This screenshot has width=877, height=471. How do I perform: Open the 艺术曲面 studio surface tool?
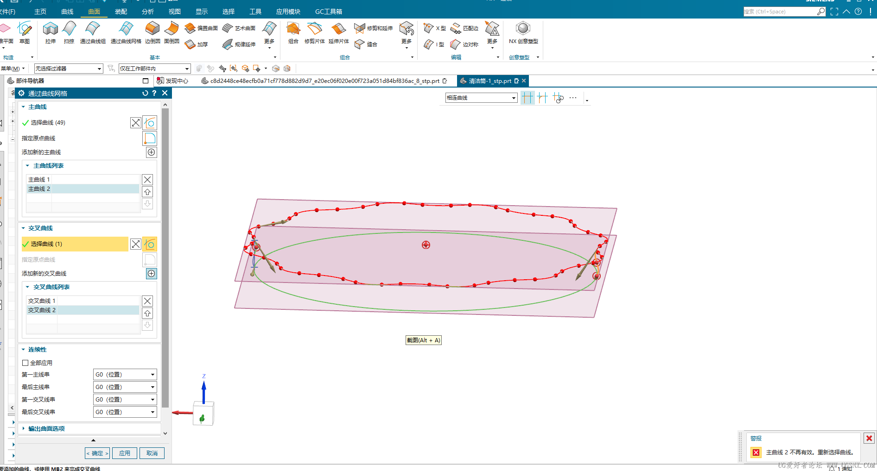[239, 28]
